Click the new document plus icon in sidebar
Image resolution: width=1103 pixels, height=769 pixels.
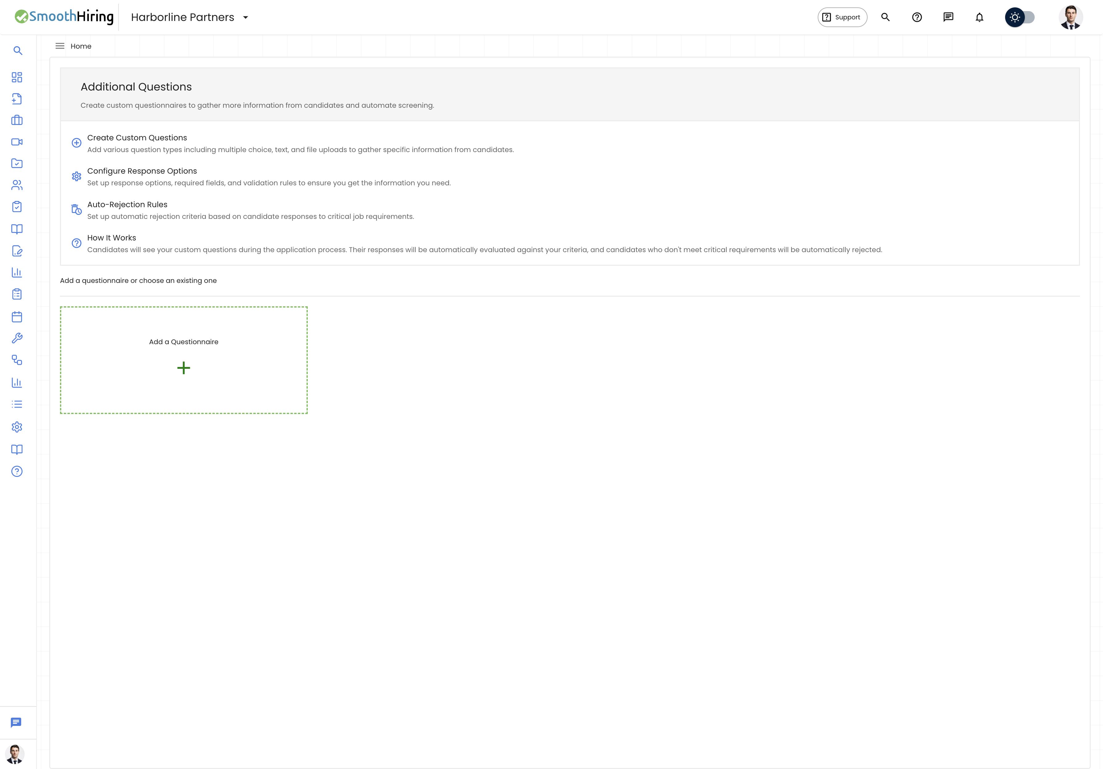coord(17,99)
